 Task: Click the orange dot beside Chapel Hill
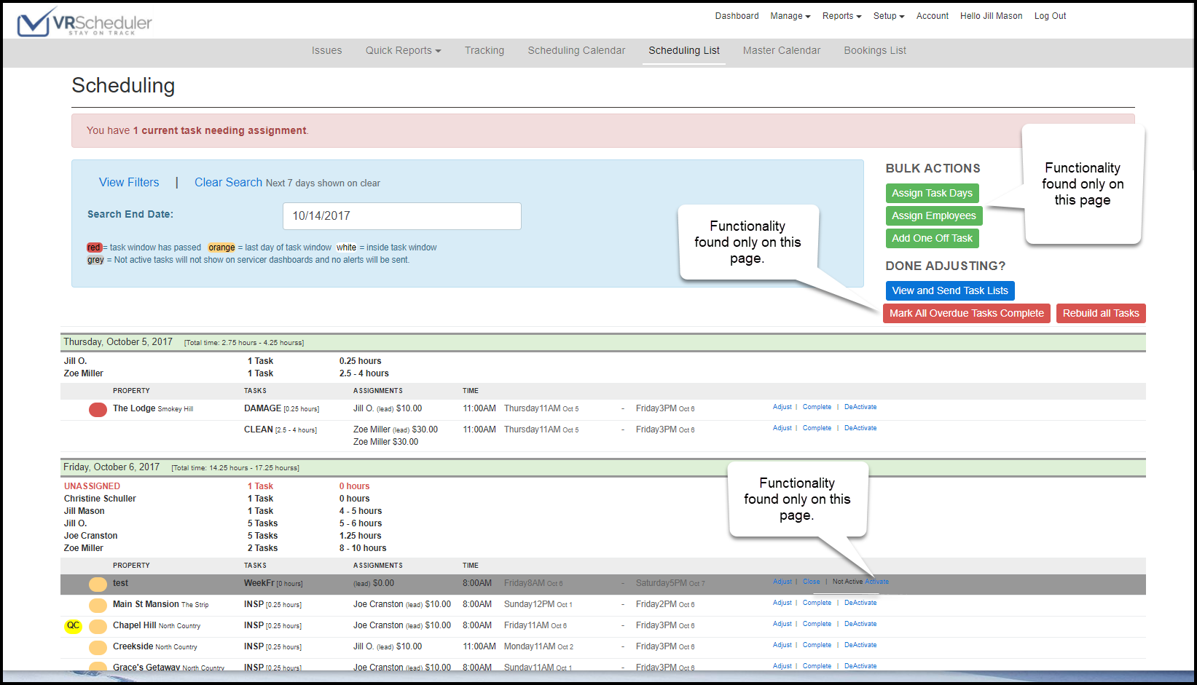pyautogui.click(x=98, y=626)
